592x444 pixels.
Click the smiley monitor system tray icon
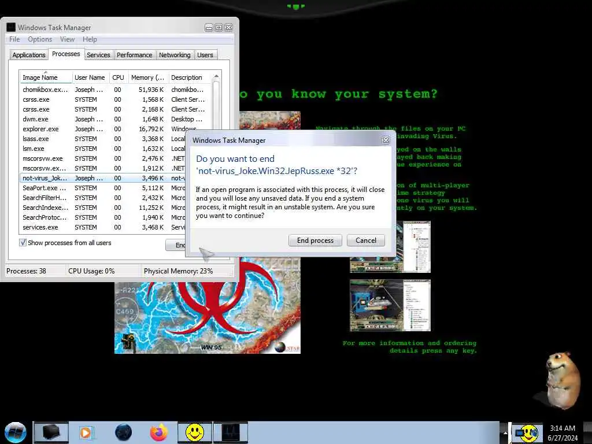click(527, 433)
